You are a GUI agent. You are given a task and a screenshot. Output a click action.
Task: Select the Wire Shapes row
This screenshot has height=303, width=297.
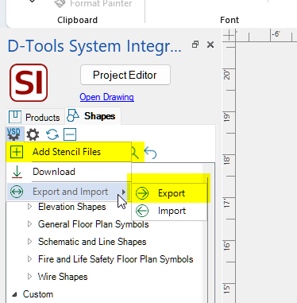coord(63,277)
